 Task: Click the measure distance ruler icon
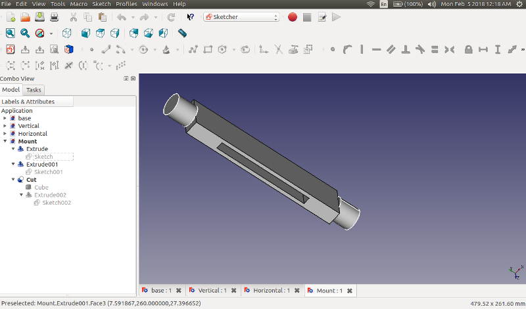click(182, 33)
